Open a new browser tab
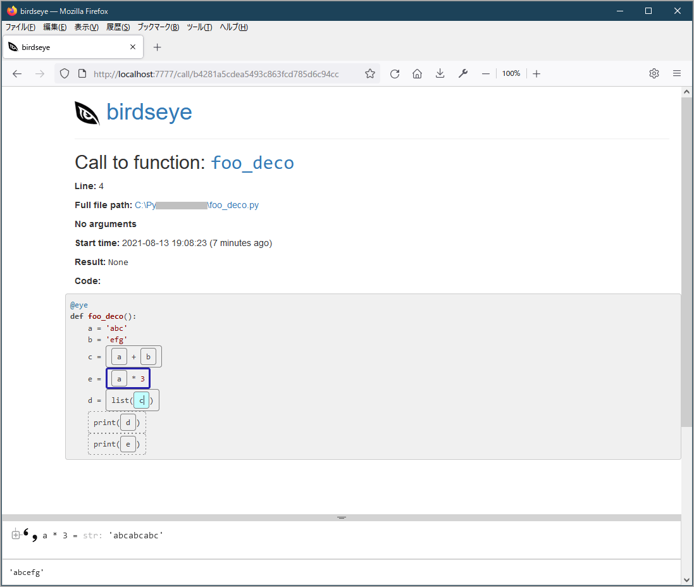694x587 pixels. pos(157,47)
